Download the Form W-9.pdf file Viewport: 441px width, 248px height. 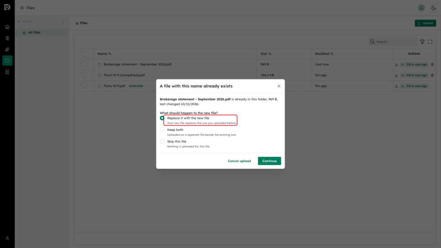(x=396, y=86)
